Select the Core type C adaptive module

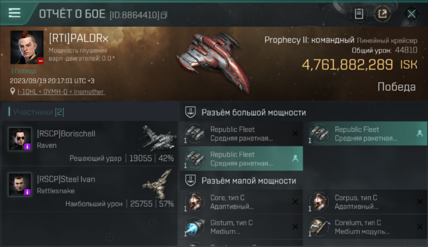point(241,202)
